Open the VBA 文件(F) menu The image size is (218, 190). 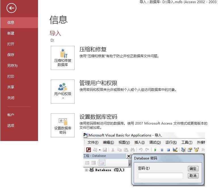click(93, 142)
